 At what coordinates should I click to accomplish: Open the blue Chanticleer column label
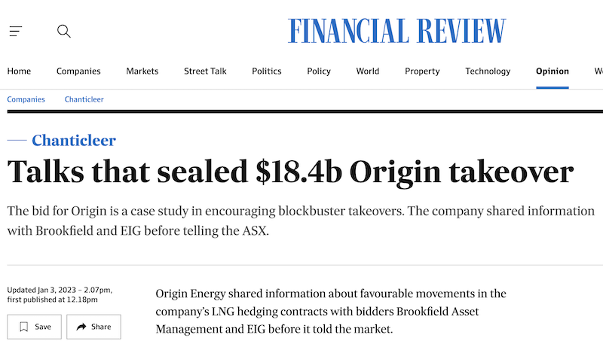click(x=74, y=141)
